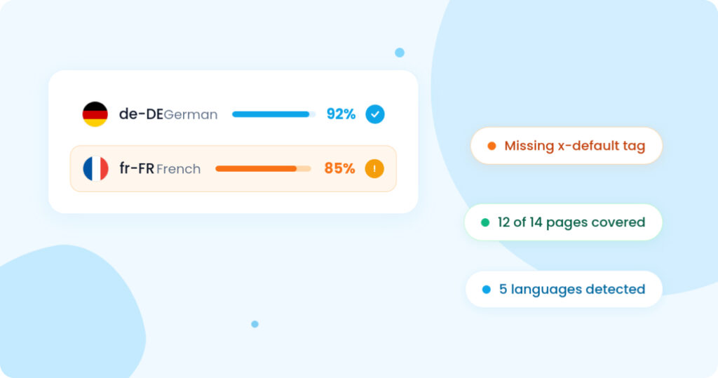
Task: Open the 12 of 14 pages covered badge
Action: [x=563, y=222]
